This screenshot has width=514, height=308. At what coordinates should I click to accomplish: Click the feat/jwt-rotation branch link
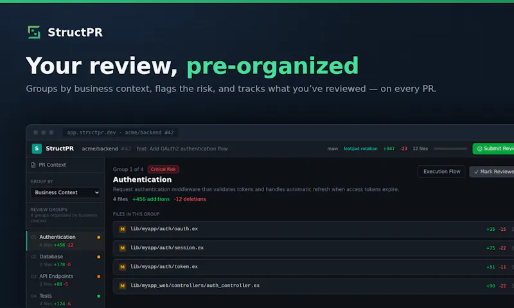pos(360,149)
